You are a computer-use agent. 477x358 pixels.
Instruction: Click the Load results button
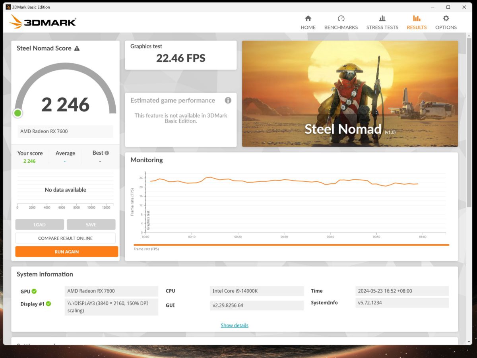(x=39, y=224)
